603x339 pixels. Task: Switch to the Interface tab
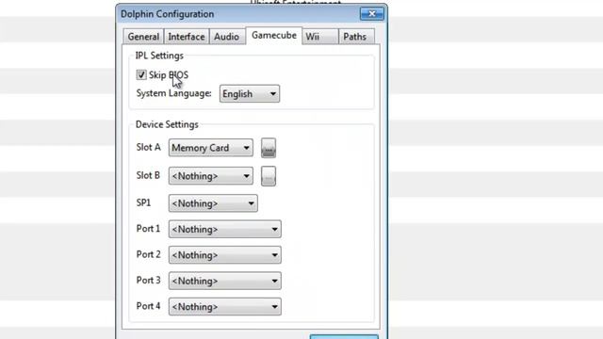[187, 37]
